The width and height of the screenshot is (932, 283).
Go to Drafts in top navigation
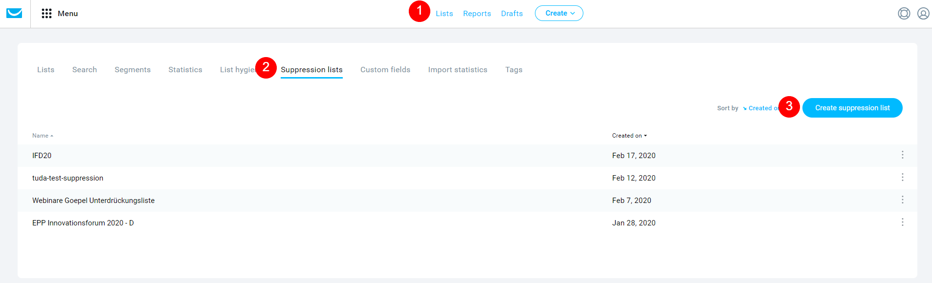point(512,14)
